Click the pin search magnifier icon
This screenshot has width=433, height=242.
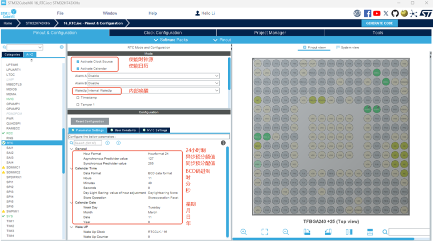384,232
